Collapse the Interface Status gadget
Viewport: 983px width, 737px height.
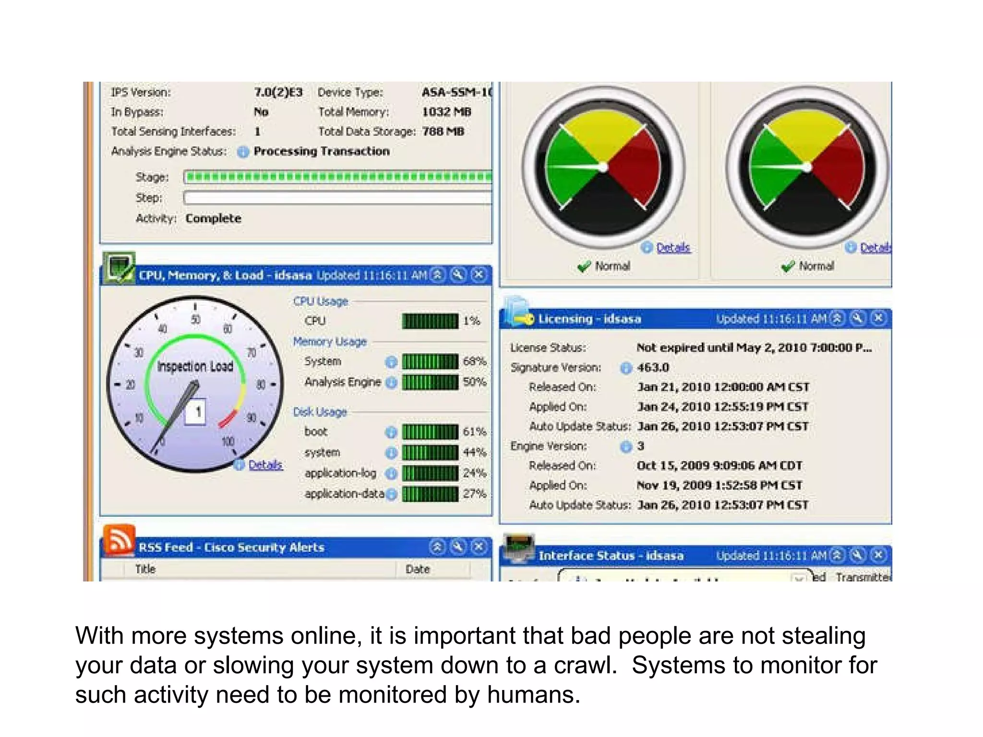coord(837,555)
